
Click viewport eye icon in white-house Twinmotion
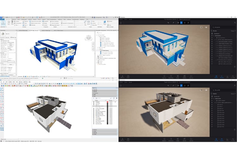coord(206,90)
